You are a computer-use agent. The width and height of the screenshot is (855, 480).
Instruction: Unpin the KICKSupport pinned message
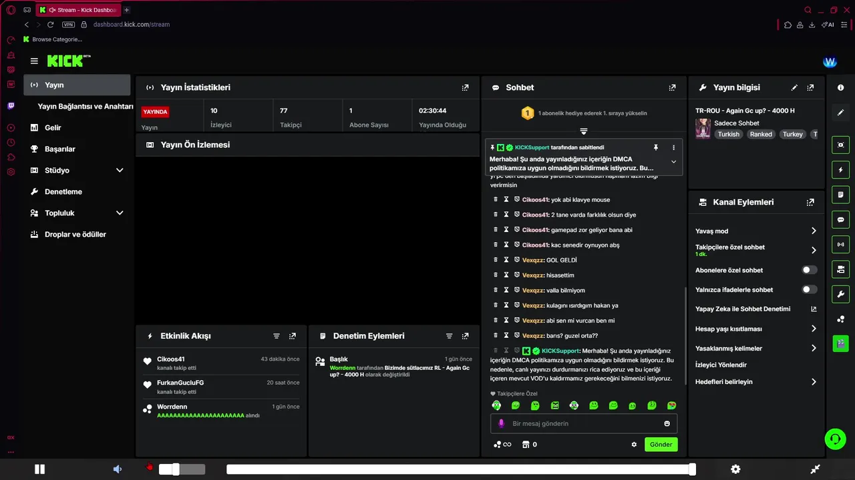point(656,147)
